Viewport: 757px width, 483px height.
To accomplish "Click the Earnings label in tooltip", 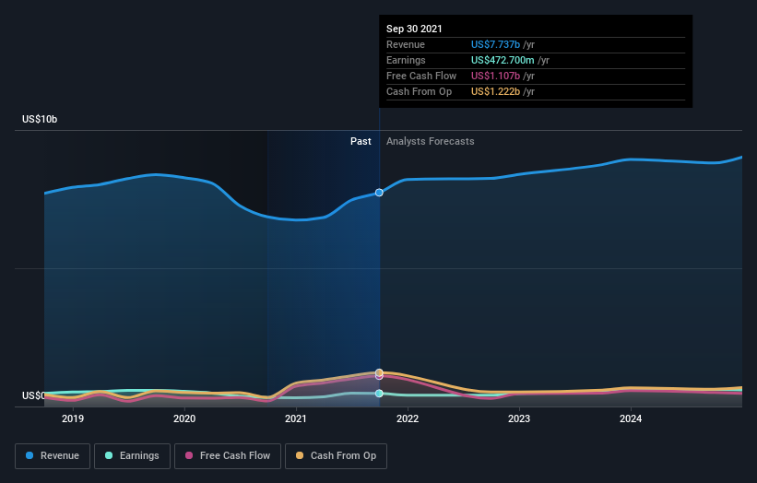I will pos(406,60).
